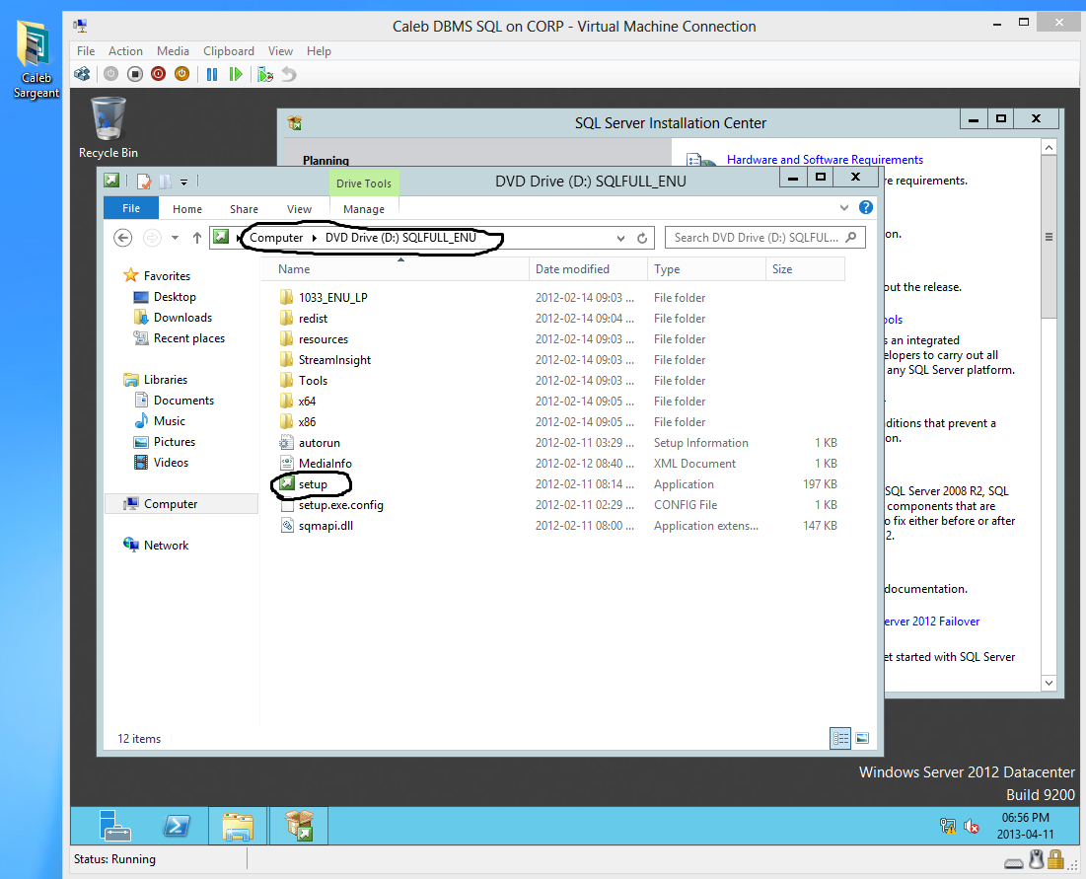Click the green Reset VM icon
This screenshot has width=1086, height=879.
[236, 73]
